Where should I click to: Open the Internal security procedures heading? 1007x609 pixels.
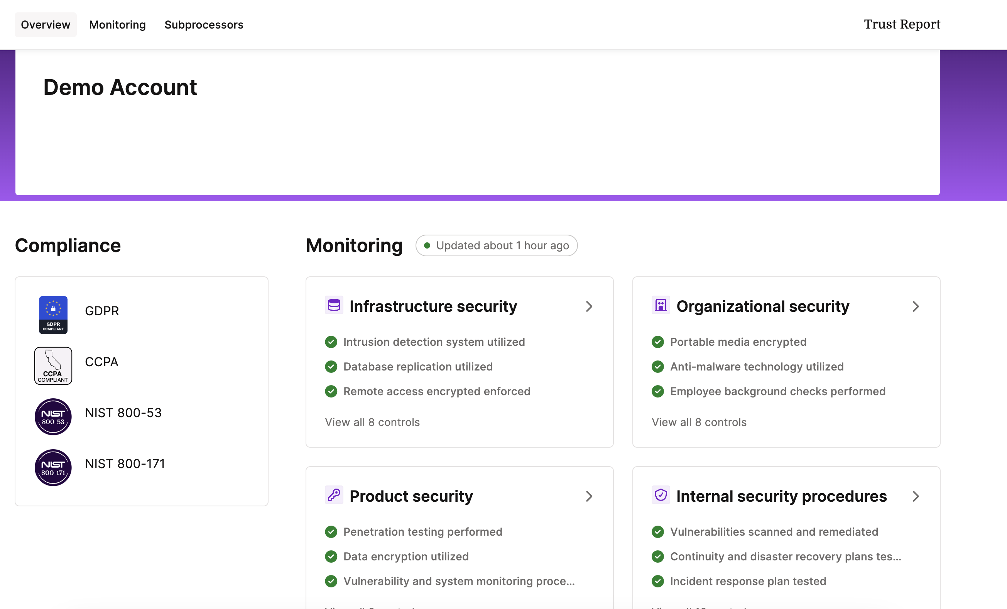pos(781,496)
